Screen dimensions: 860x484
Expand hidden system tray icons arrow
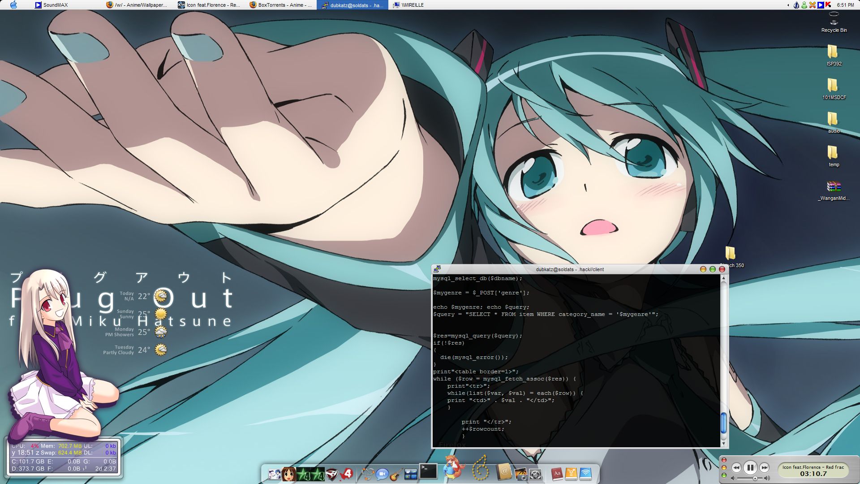click(788, 5)
